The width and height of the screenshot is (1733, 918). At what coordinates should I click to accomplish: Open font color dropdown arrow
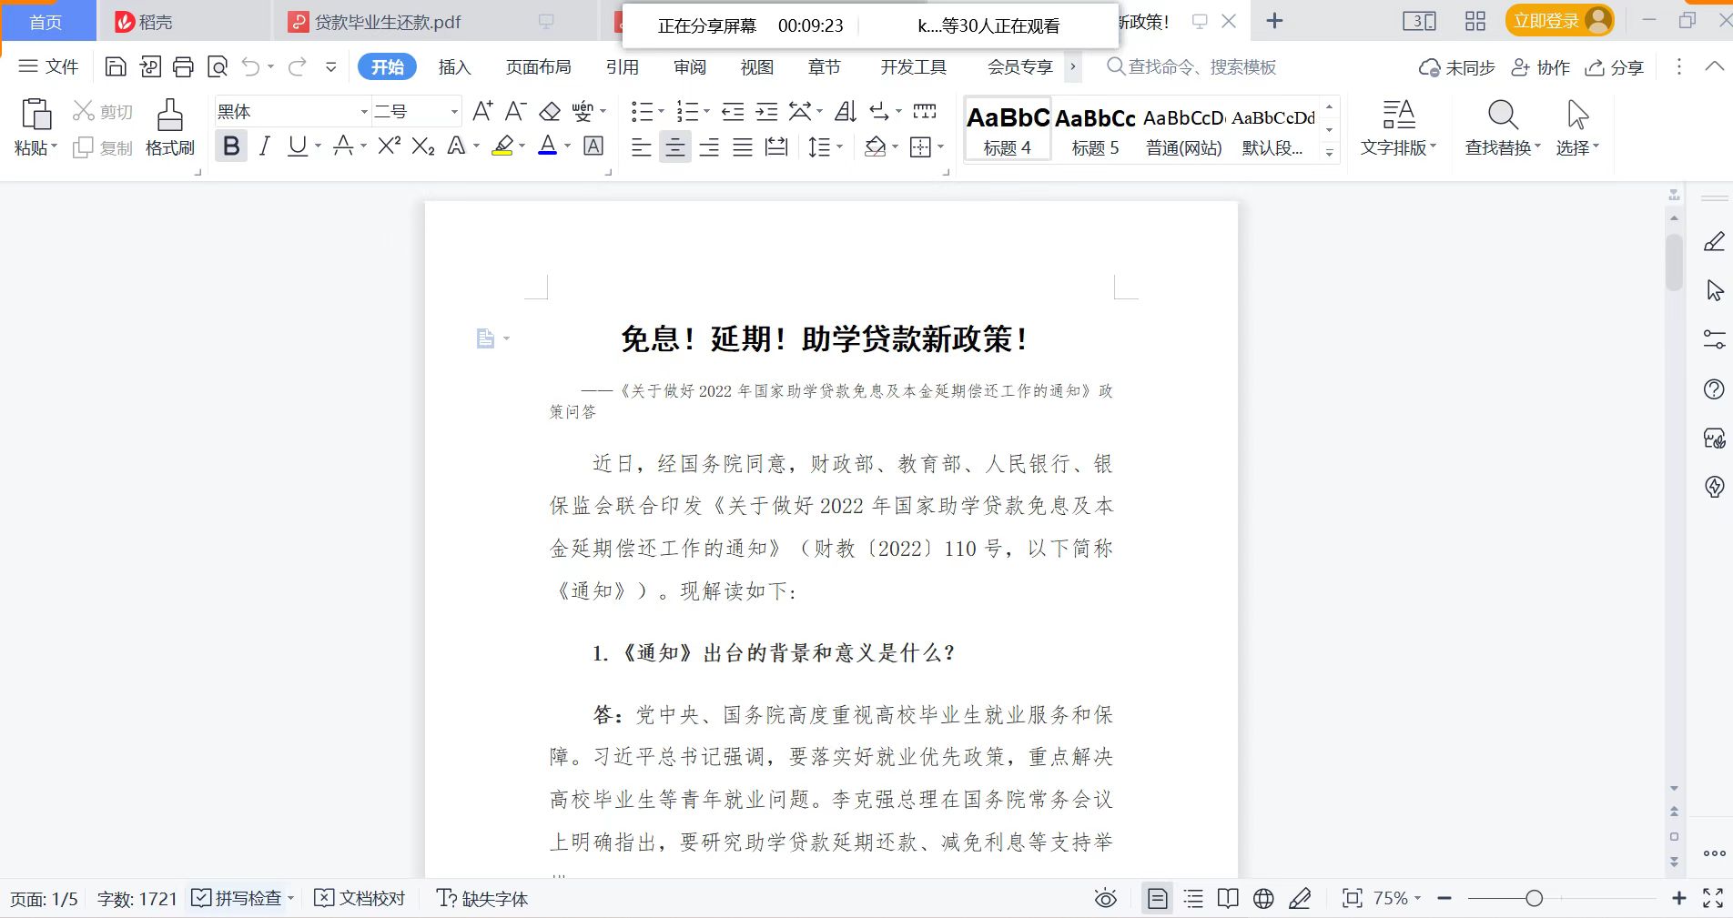[568, 146]
